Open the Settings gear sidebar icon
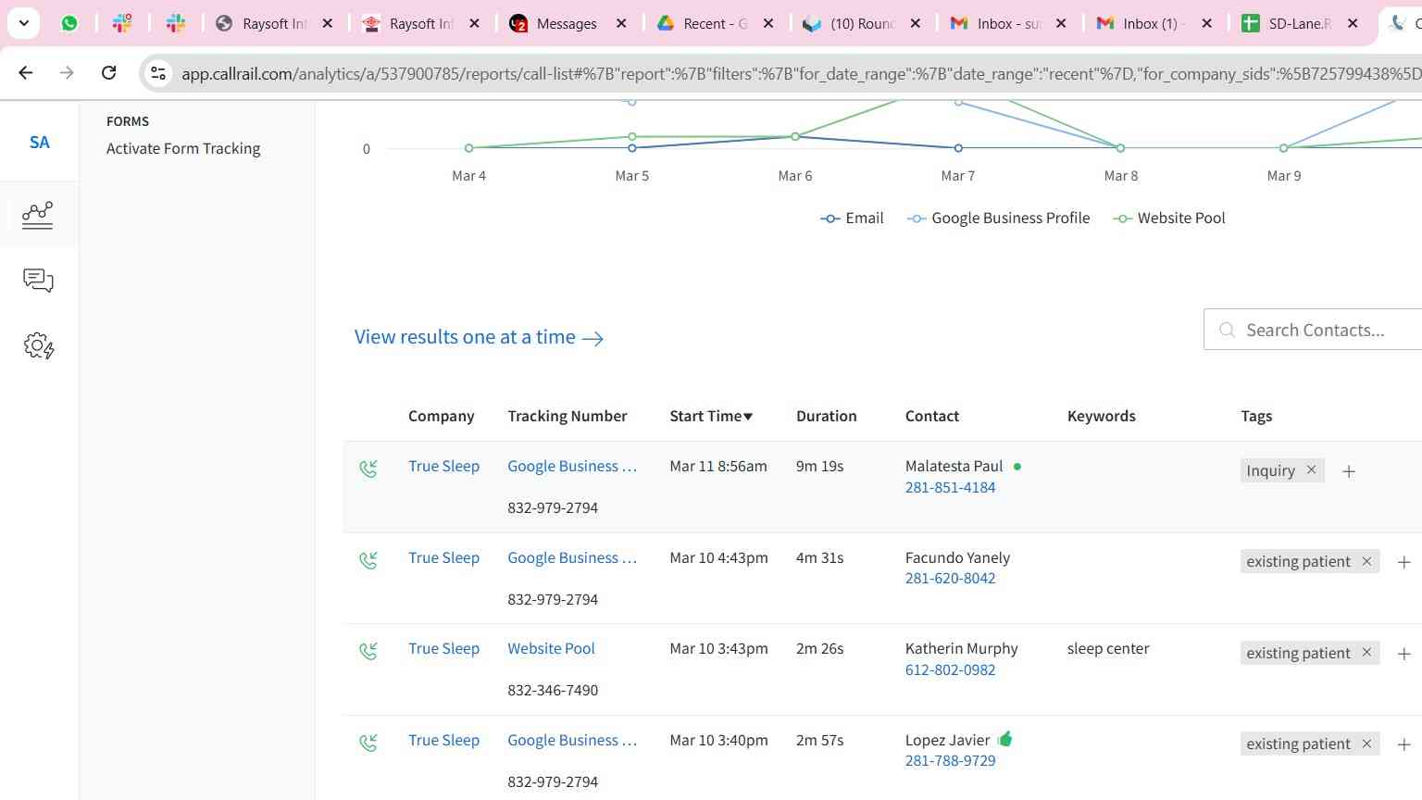 (38, 346)
